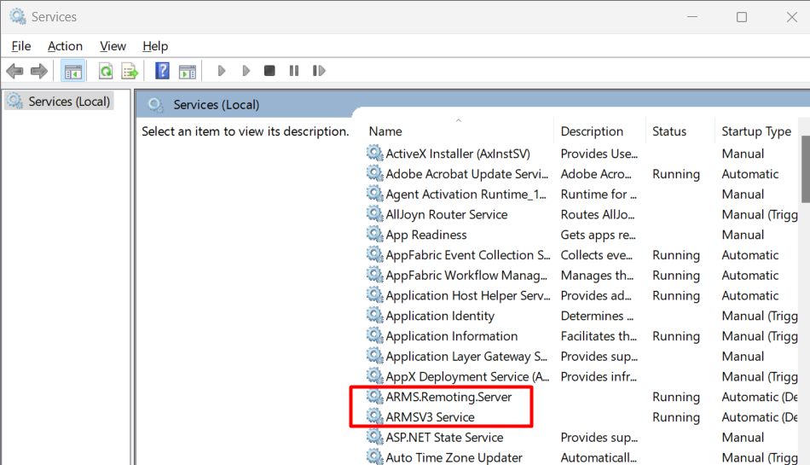Select ActiveX Installer (AxInstSV) service name
This screenshot has width=810, height=465.
[458, 154]
